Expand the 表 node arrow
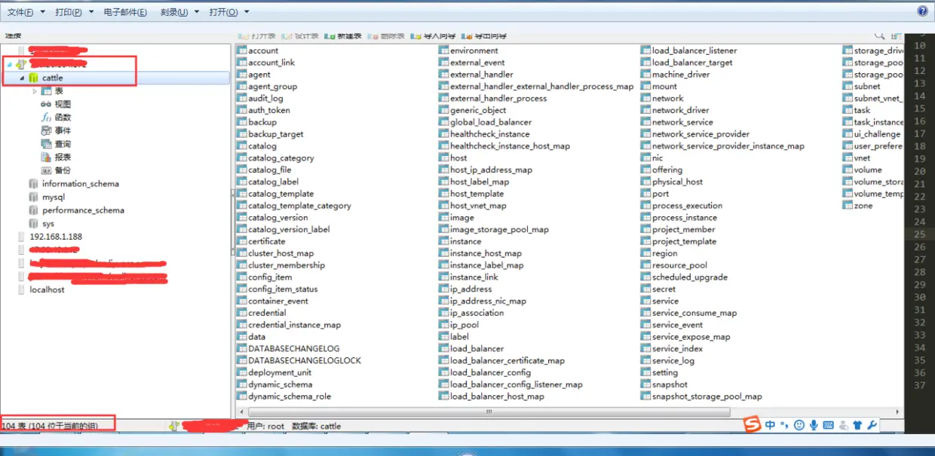The image size is (935, 456). pos(35,91)
